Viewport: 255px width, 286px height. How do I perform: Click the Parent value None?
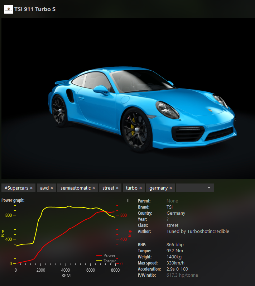point(172,201)
